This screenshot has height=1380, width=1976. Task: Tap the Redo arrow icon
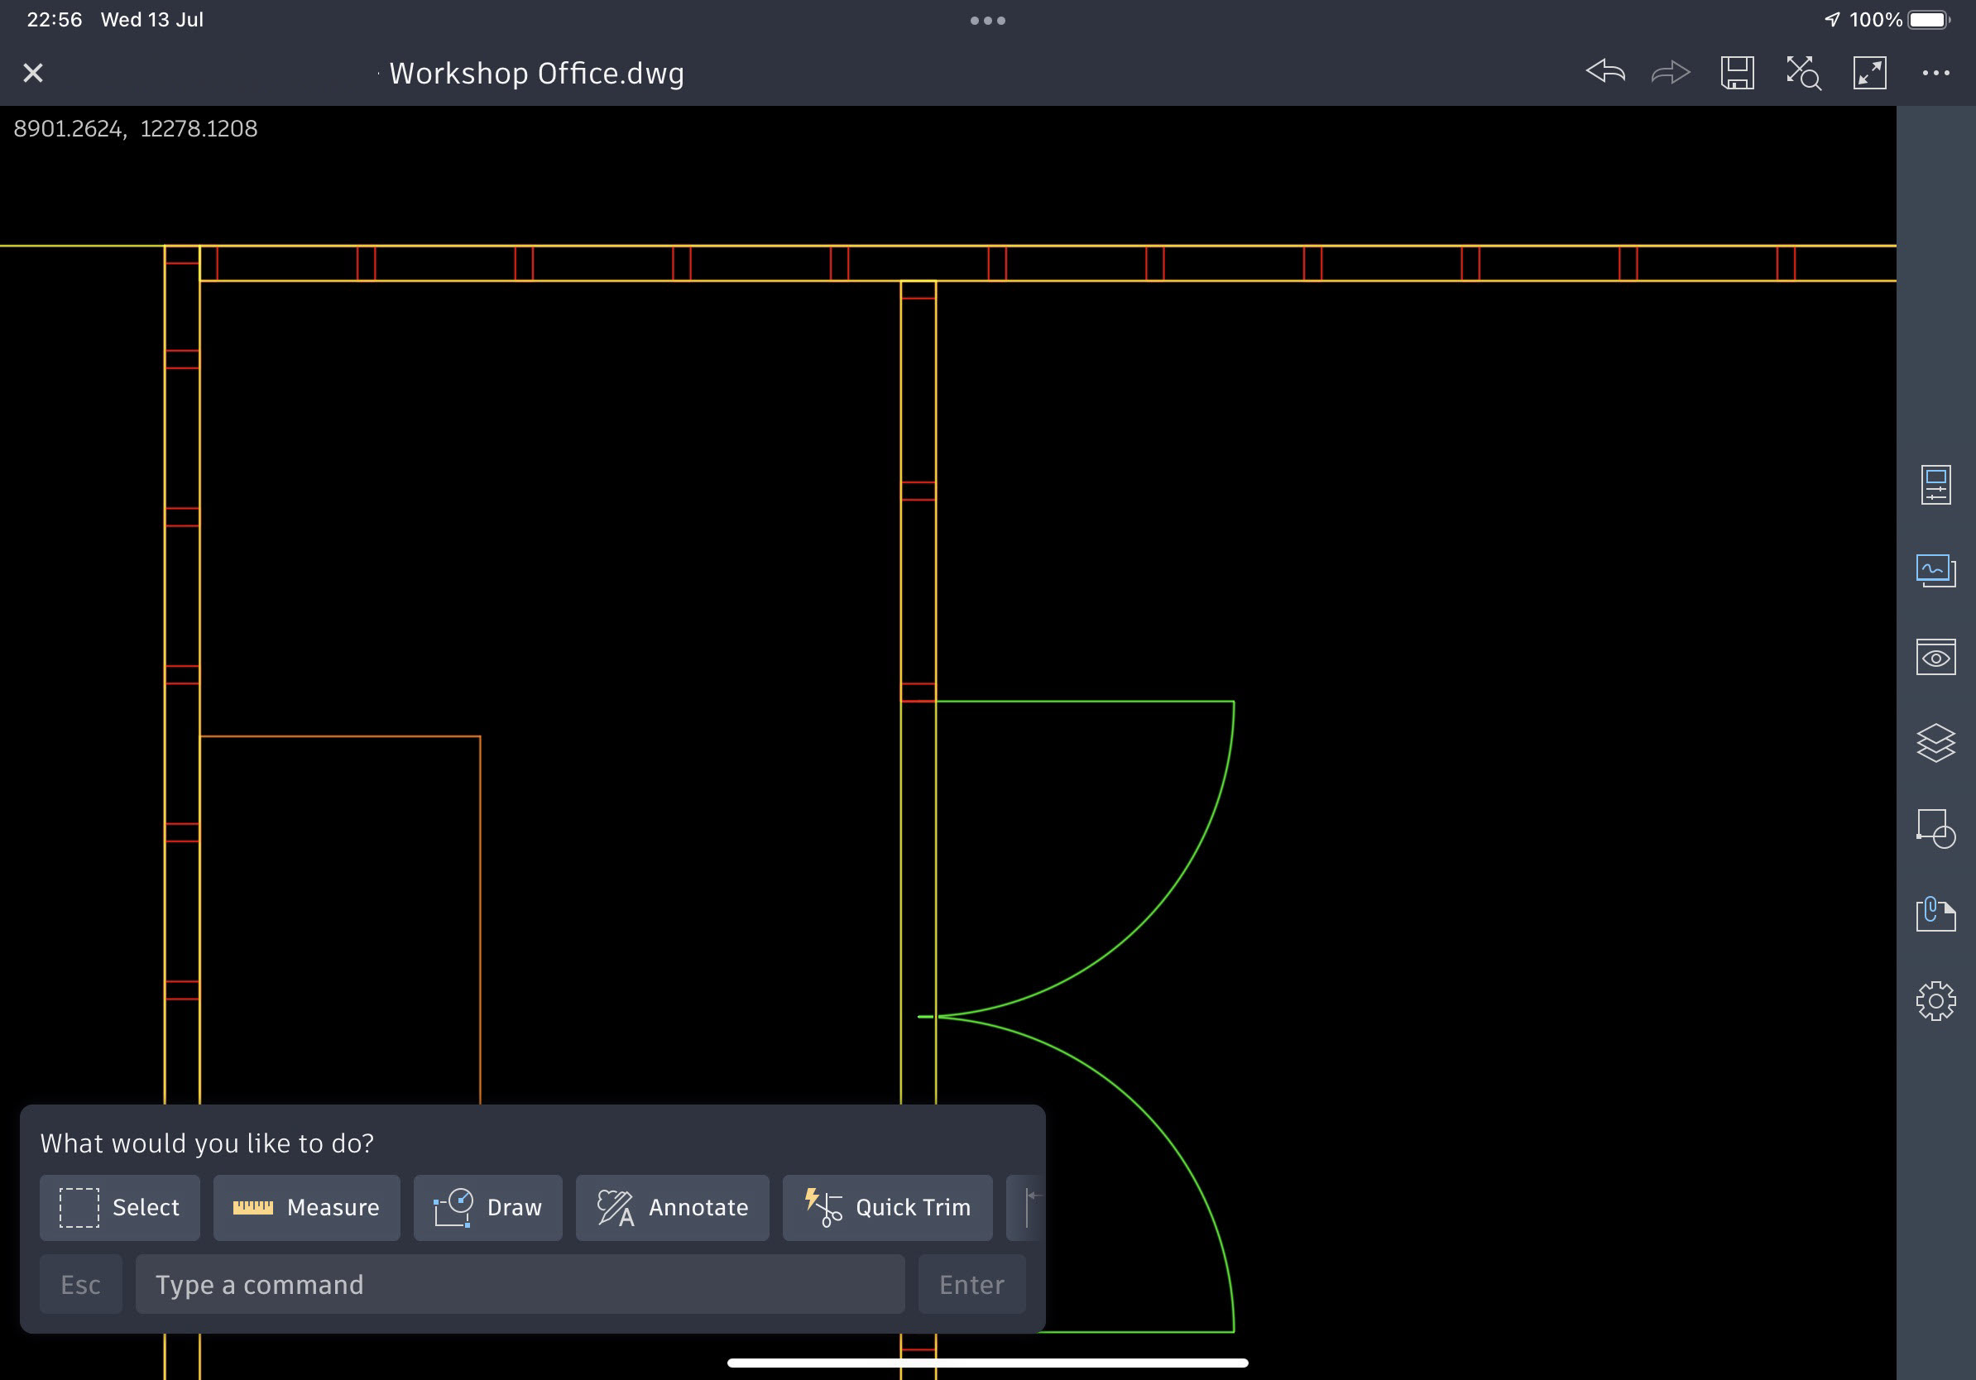pos(1671,72)
